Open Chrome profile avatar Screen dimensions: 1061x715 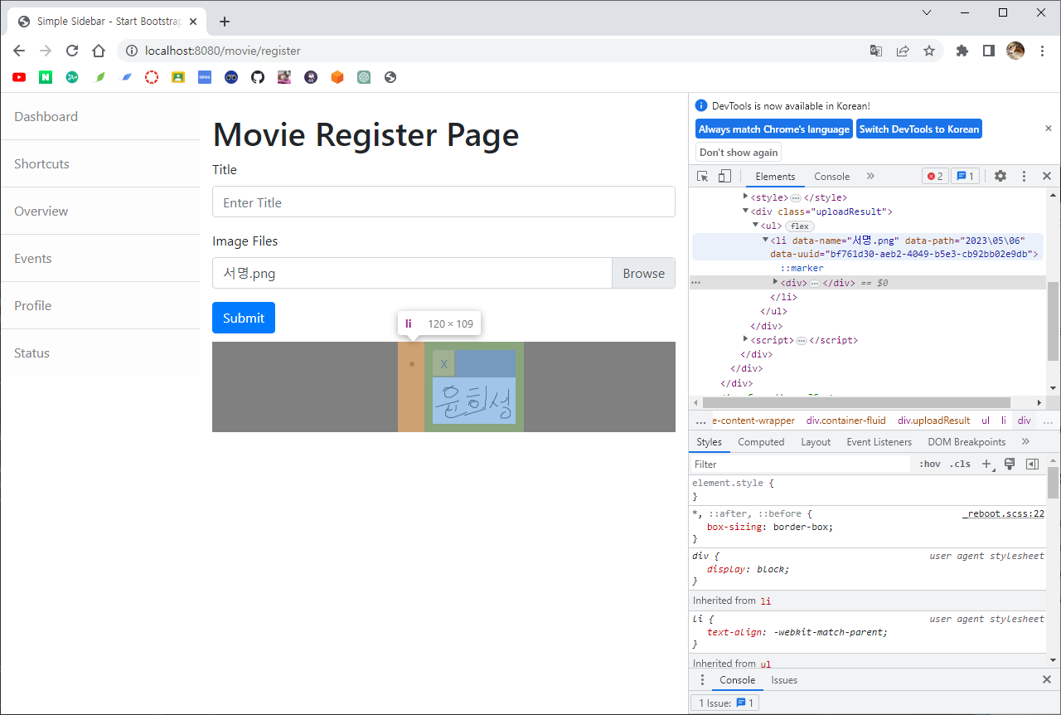click(1015, 51)
